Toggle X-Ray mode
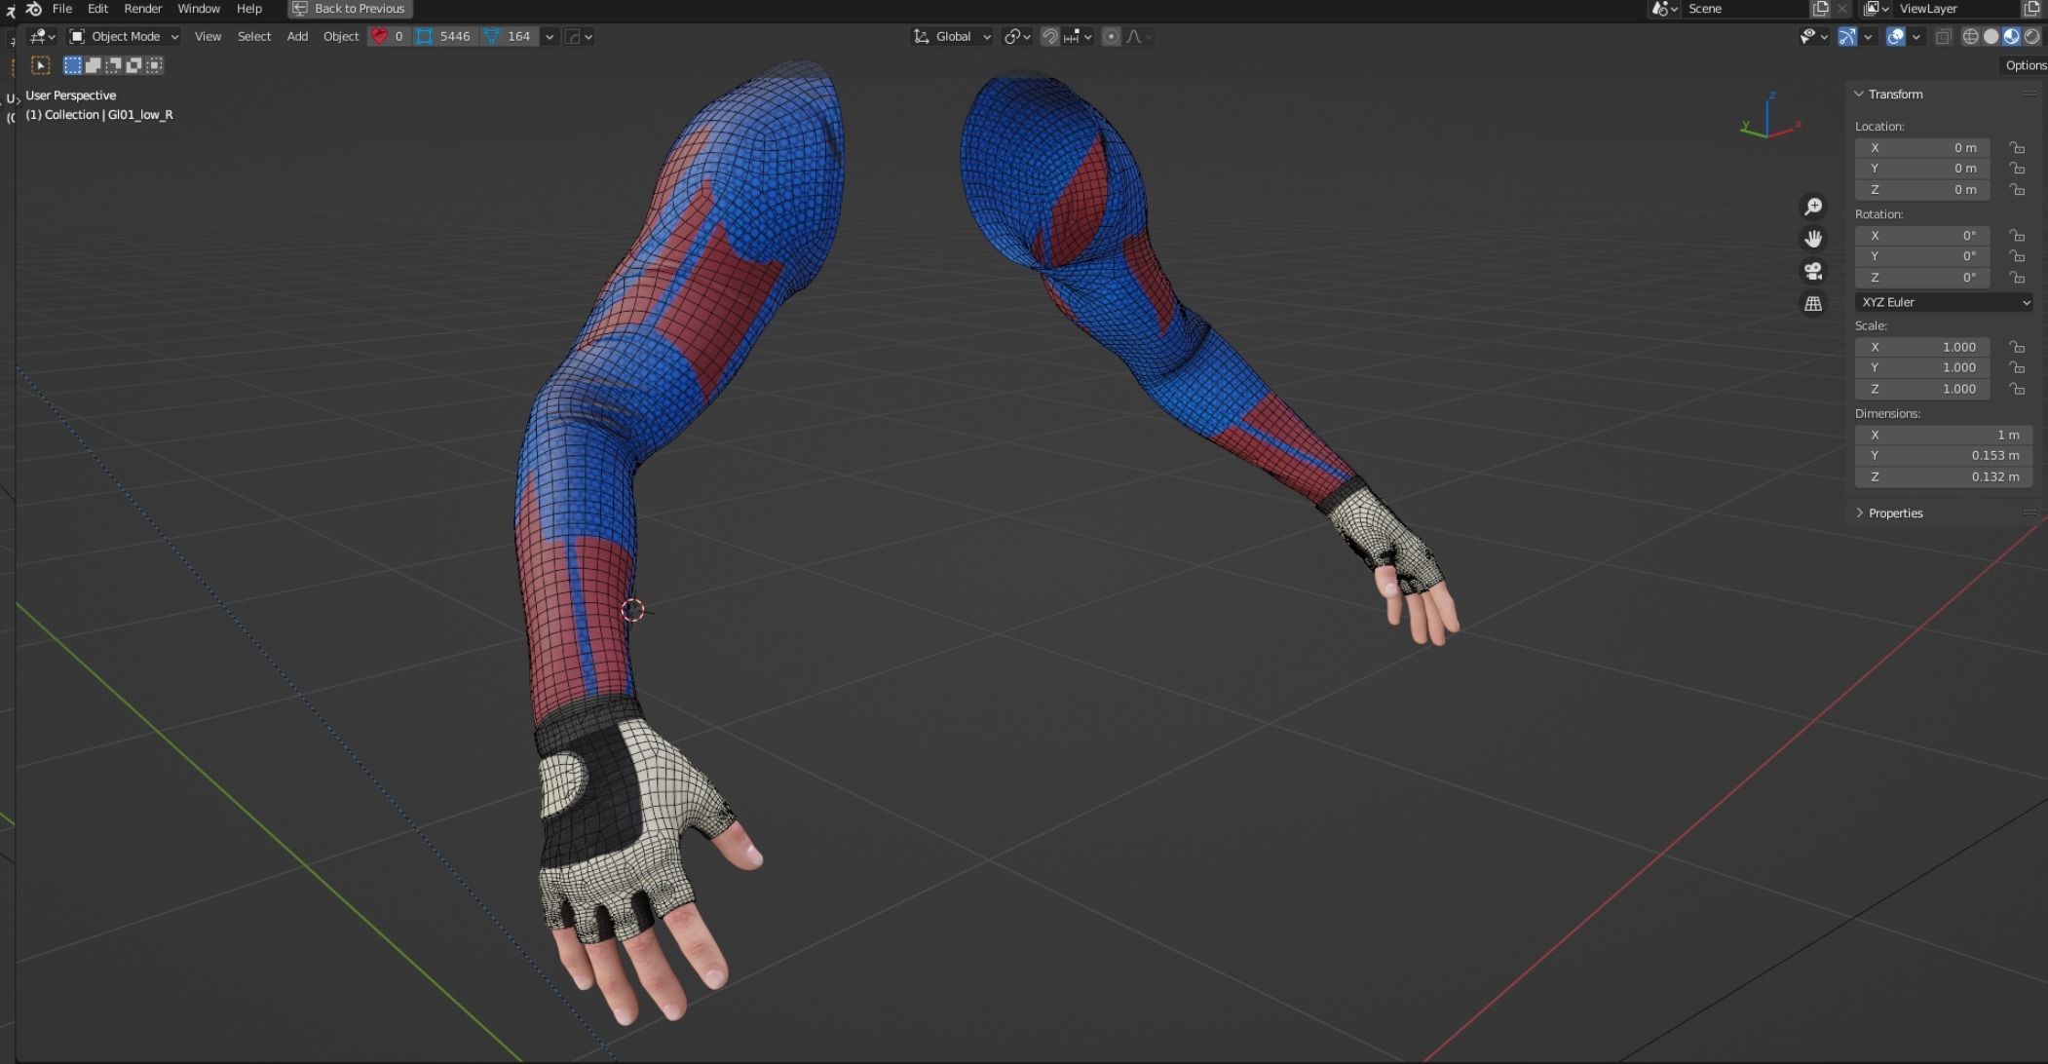Viewport: 2048px width, 1064px height. pyautogui.click(x=1943, y=37)
